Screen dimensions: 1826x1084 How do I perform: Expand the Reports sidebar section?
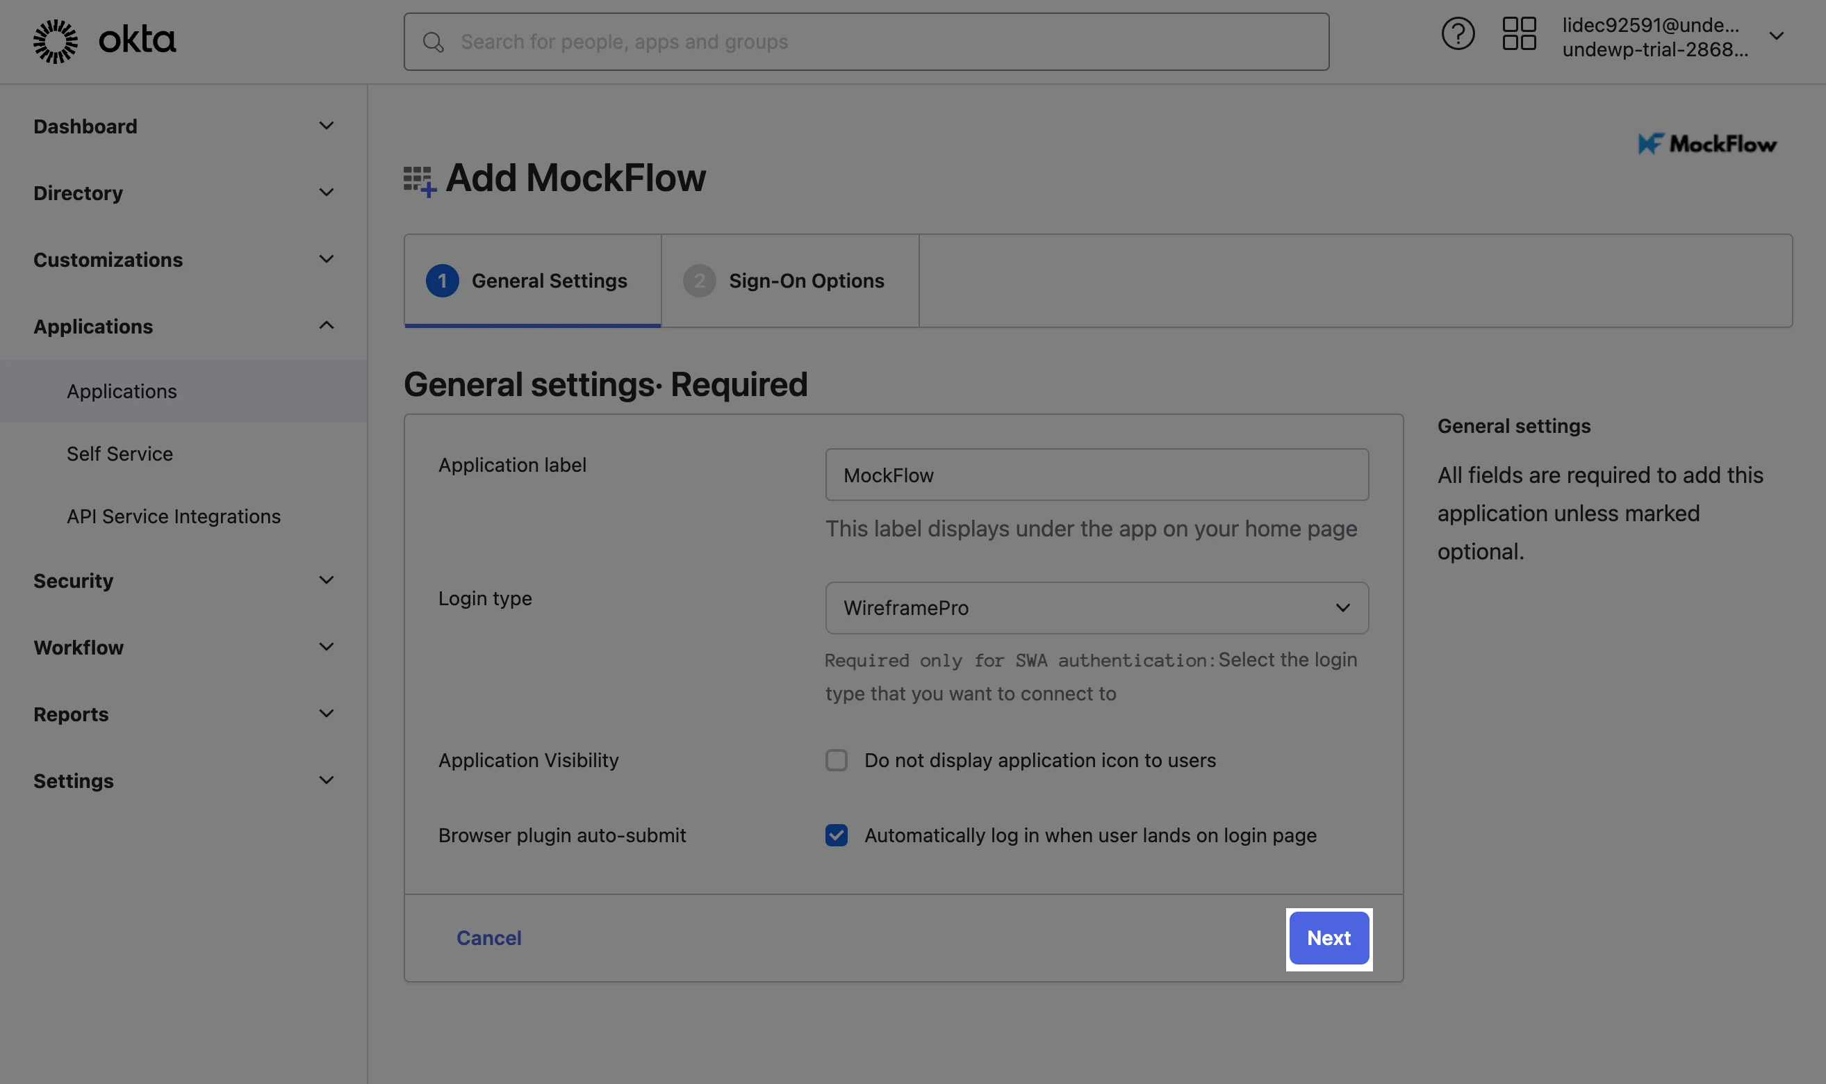183,714
